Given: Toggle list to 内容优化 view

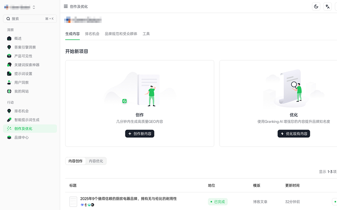Looking at the screenshot, I should pos(96,161).
